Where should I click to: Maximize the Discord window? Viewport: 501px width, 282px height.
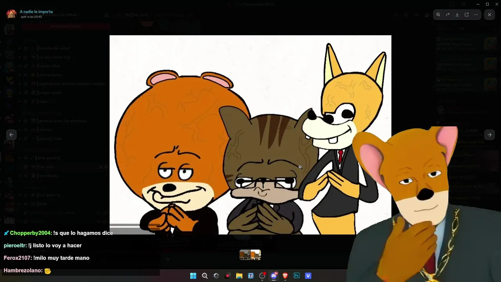pyautogui.click(x=487, y=4)
